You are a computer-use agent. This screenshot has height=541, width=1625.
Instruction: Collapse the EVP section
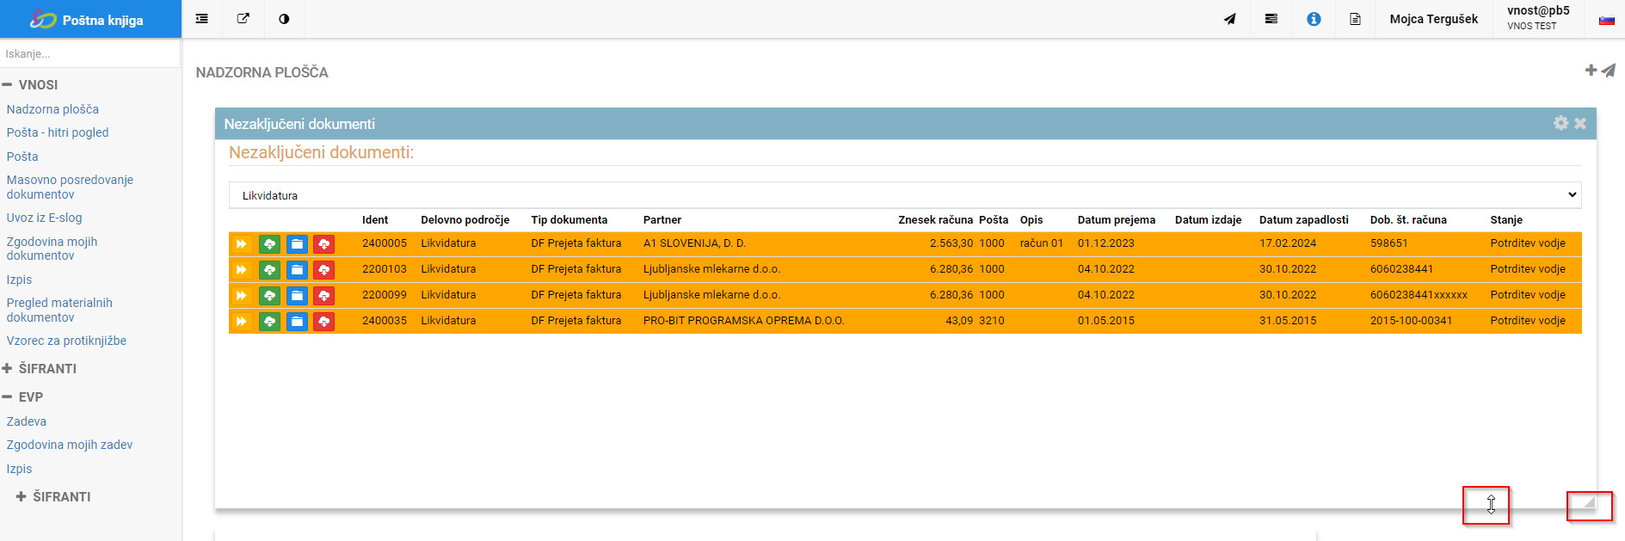coord(23,397)
